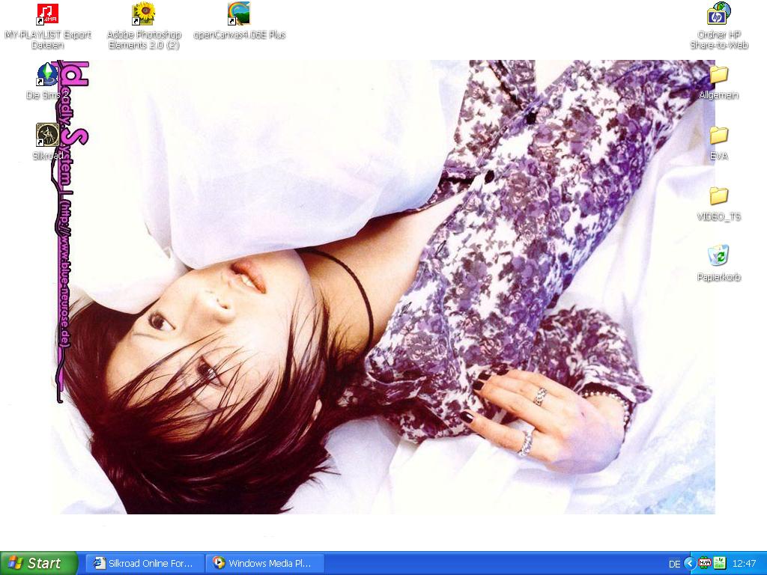Viewport: 767px width, 575px height.
Task: Select the Silkroad game shortcut
Action: coord(47,136)
